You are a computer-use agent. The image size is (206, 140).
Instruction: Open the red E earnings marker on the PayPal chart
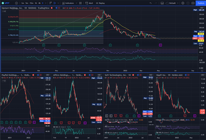coord(30,122)
